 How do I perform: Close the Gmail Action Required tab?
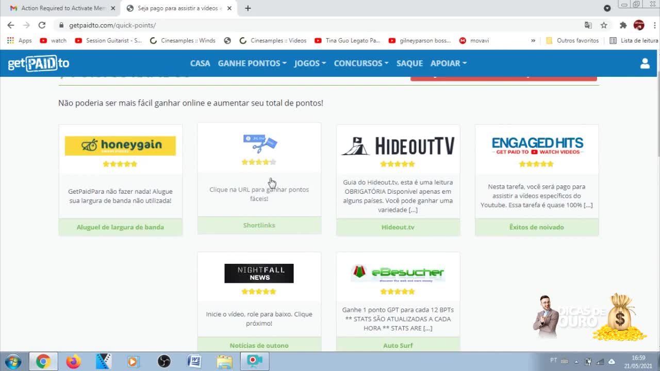113,8
